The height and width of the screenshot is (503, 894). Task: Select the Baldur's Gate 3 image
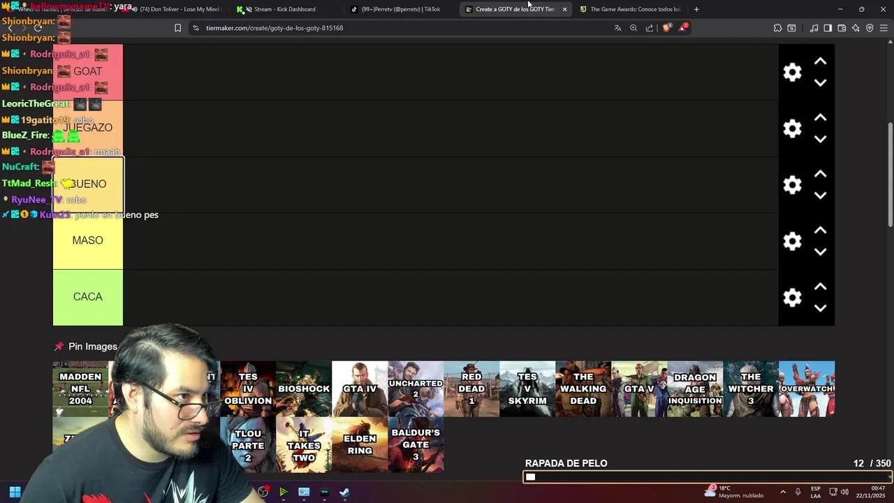click(x=416, y=444)
